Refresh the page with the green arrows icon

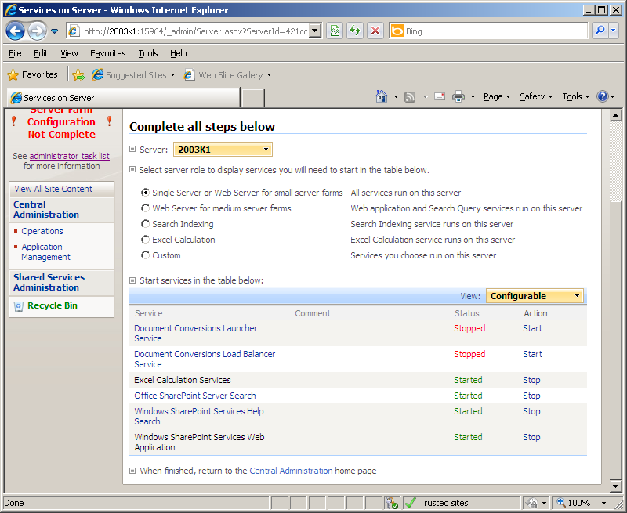coord(355,31)
